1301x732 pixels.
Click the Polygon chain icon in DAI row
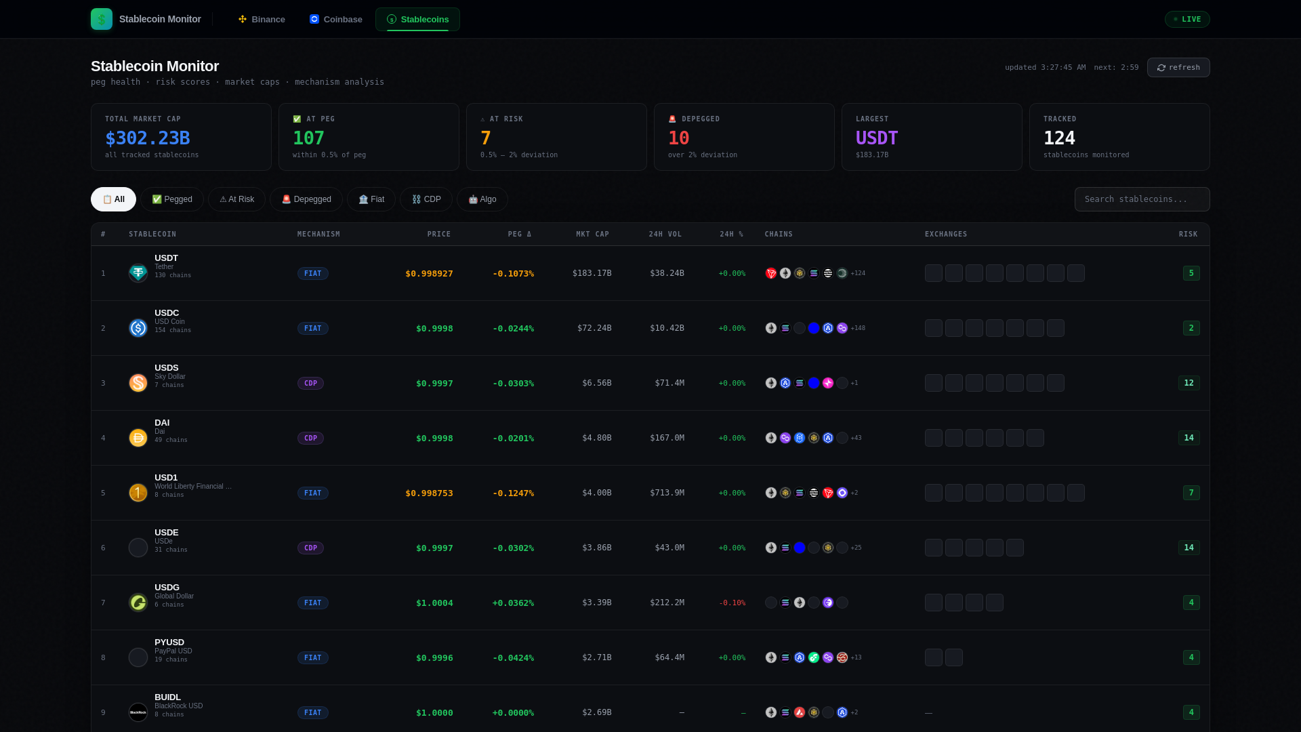pos(785,438)
